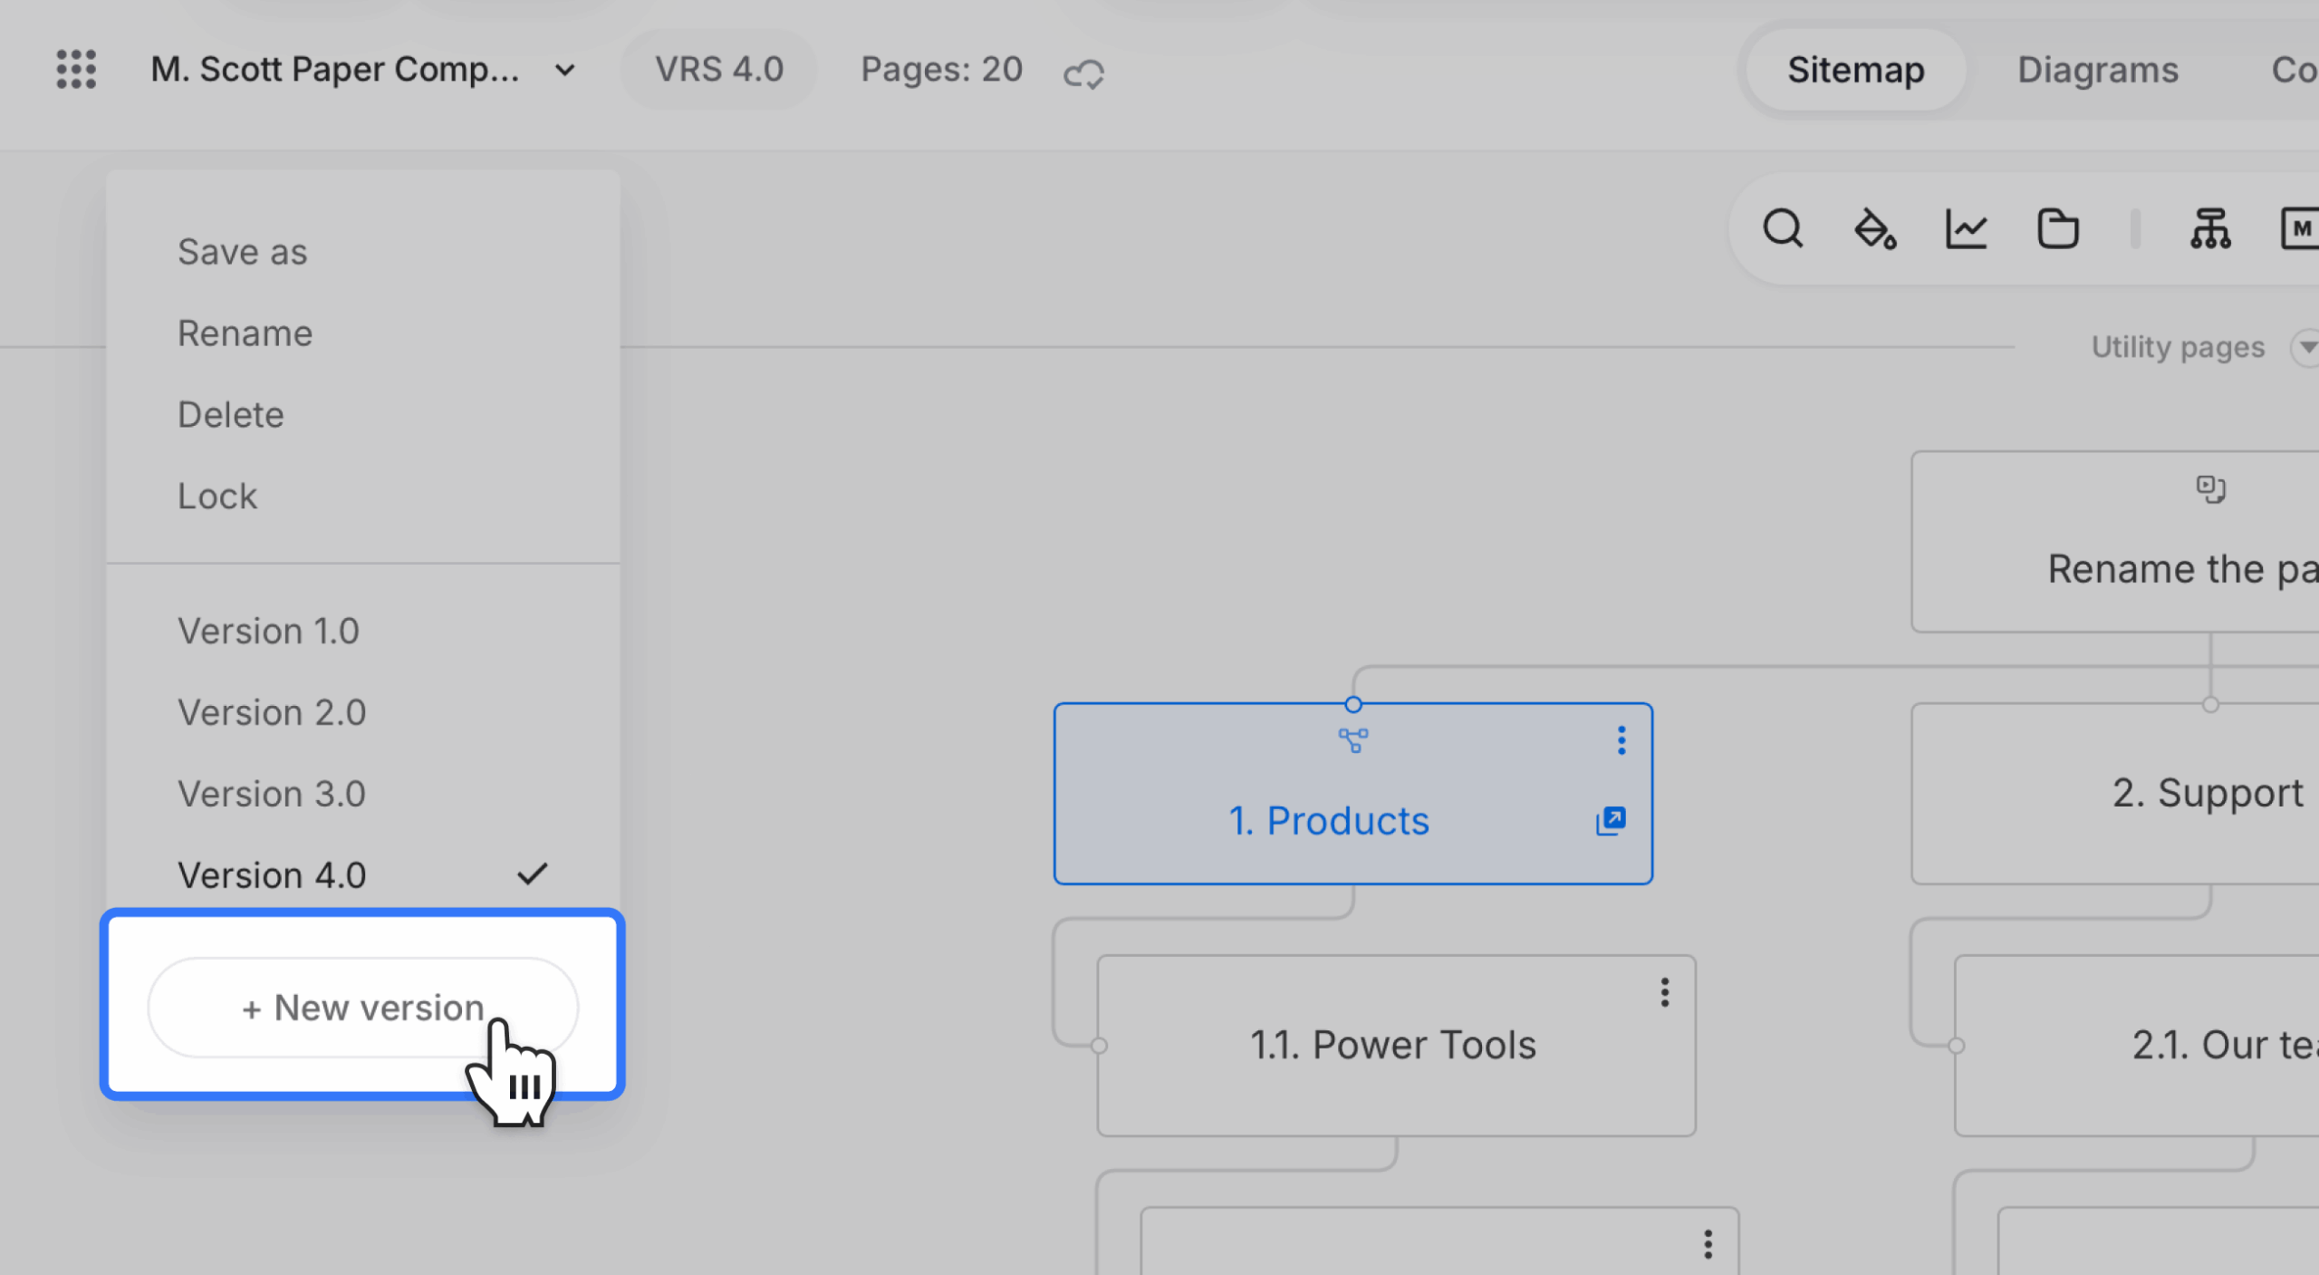The width and height of the screenshot is (2319, 1275).
Task: Open the search magnifier tool
Action: tap(1783, 228)
